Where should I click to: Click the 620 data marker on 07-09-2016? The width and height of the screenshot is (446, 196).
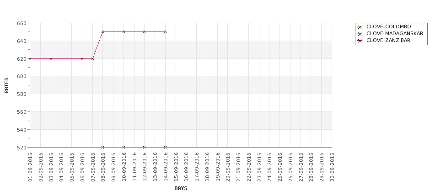(x=92, y=59)
